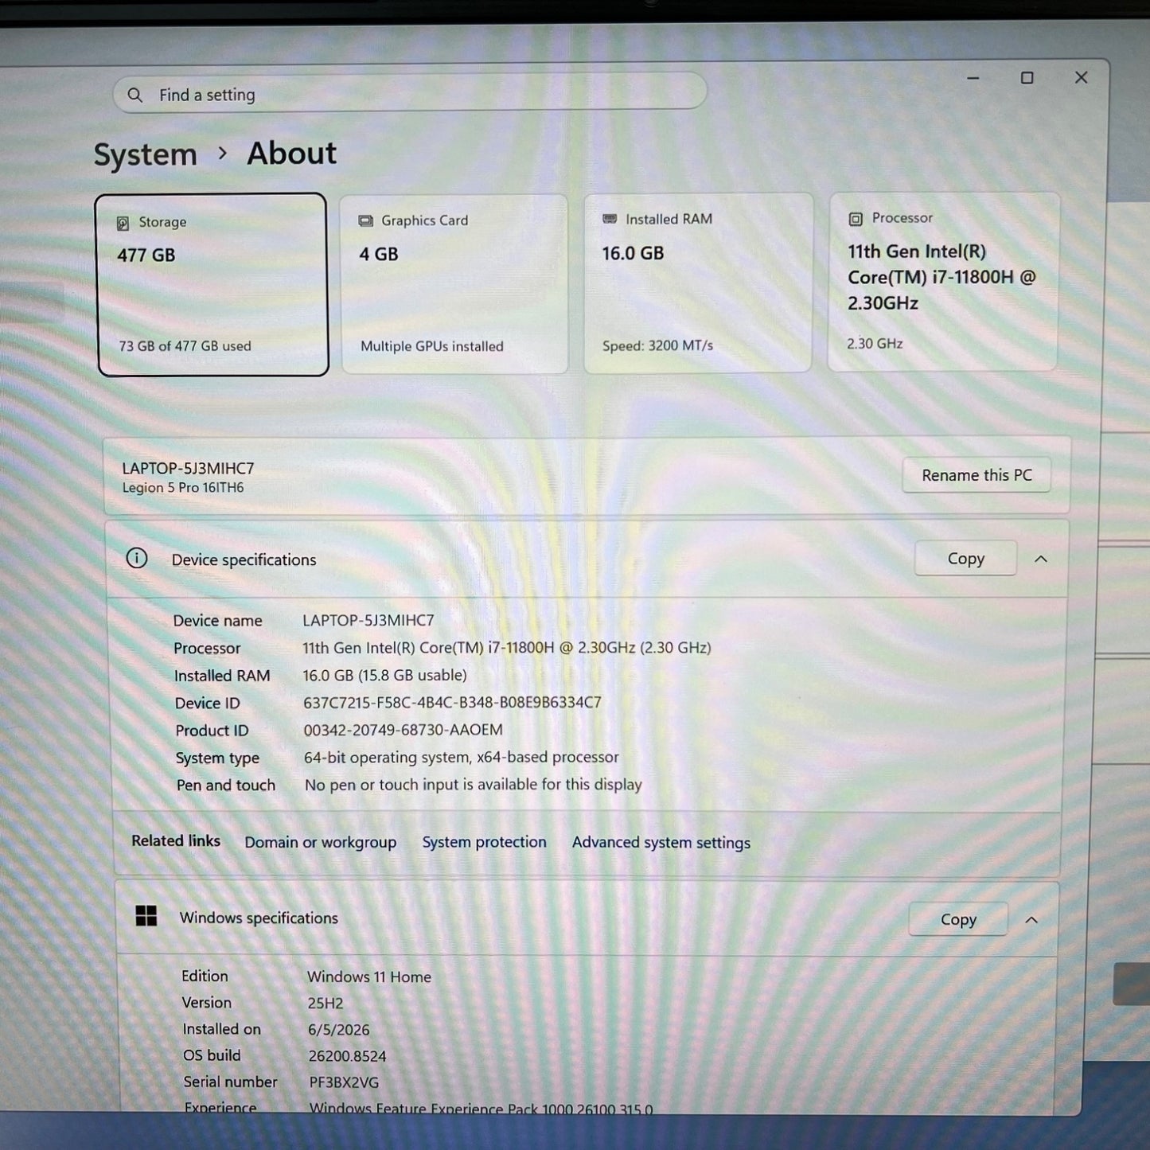Click the breadcrumb chevron between System and About
1150x1150 pixels.
[223, 153]
